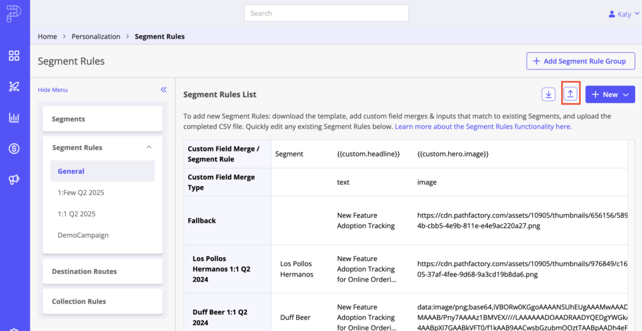Click the {{custom.headline}} column header

[x=368, y=154]
